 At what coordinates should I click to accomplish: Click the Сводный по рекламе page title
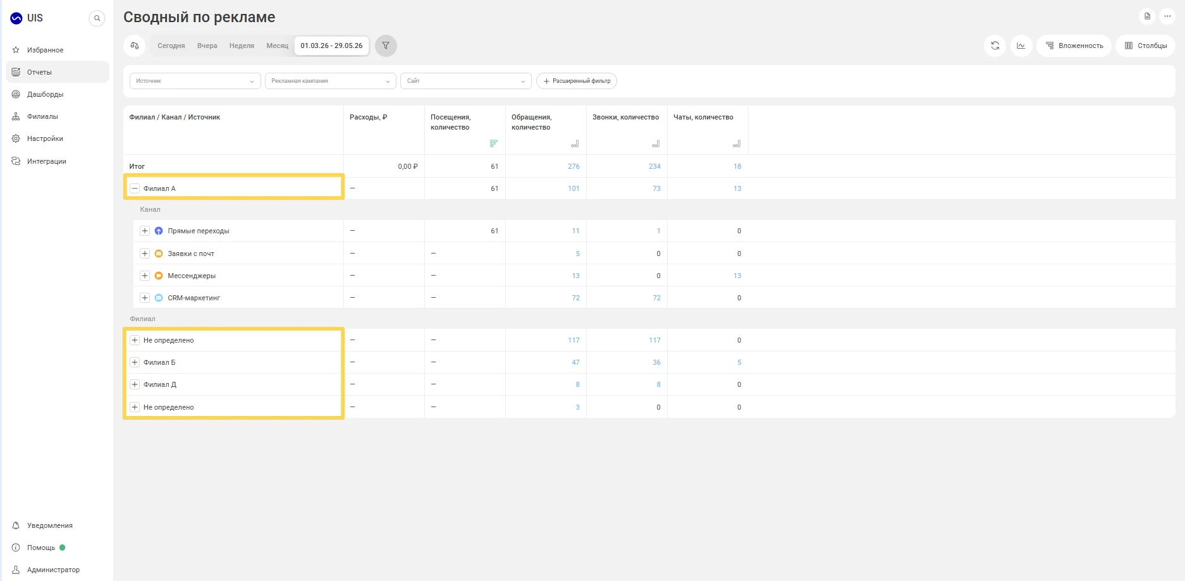tap(199, 17)
